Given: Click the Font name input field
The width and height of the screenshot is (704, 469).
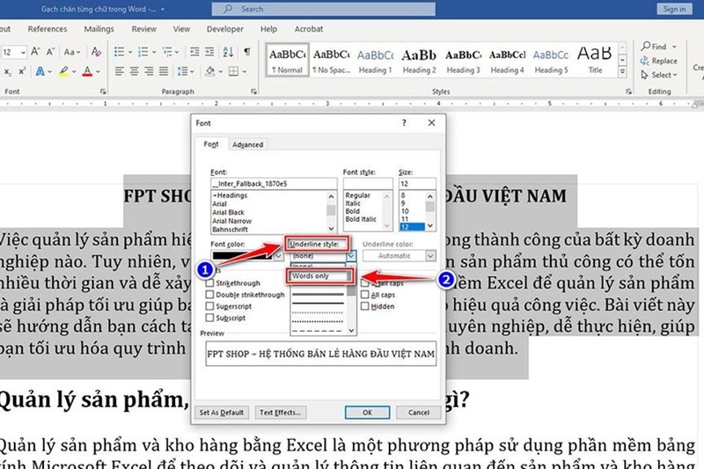Looking at the screenshot, I should pyautogui.click(x=274, y=184).
